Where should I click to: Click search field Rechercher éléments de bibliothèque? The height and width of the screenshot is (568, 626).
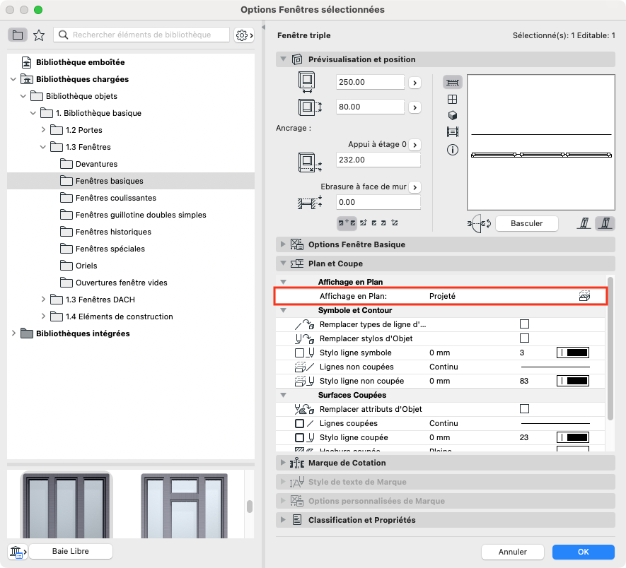point(141,35)
